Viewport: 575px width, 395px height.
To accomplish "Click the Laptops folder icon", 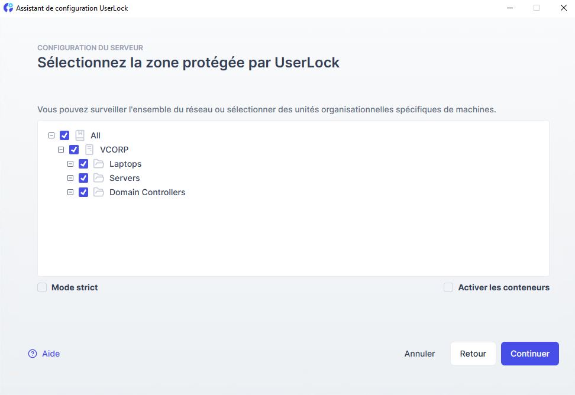I will pyautogui.click(x=99, y=164).
